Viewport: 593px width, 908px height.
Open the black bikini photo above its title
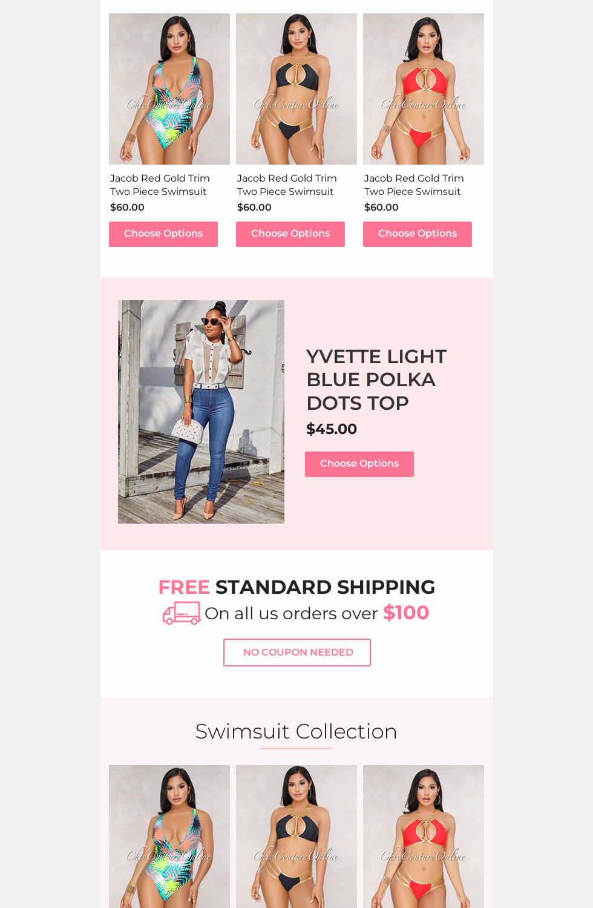click(296, 89)
